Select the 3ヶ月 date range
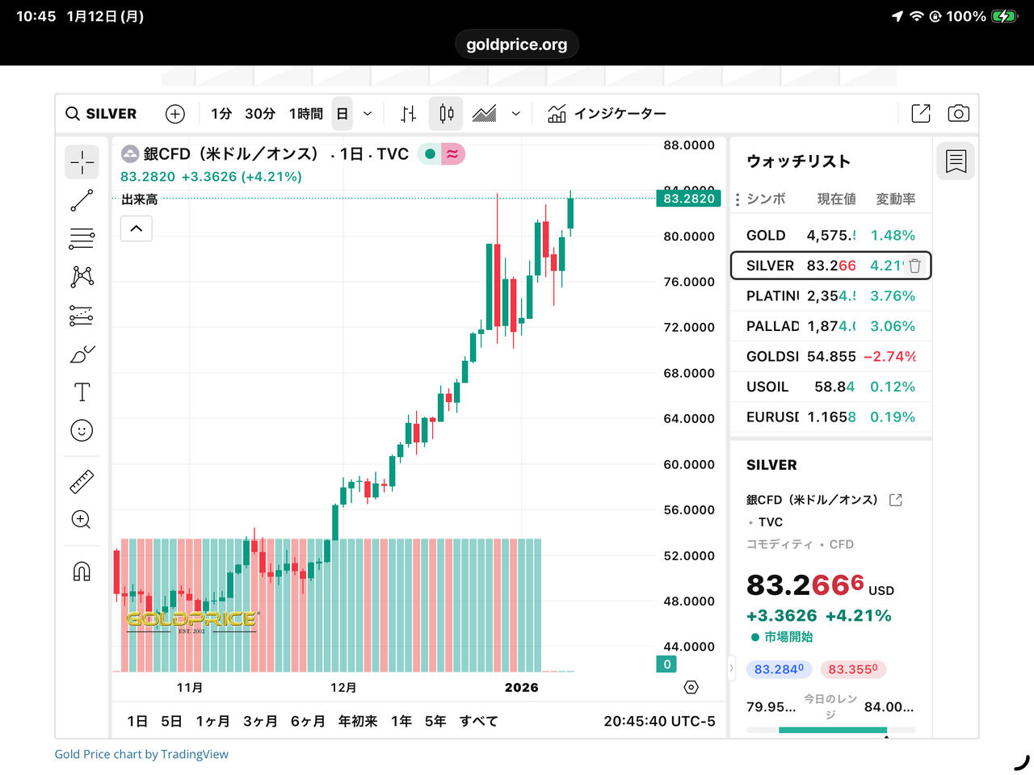The width and height of the screenshot is (1034, 775). coord(260,721)
